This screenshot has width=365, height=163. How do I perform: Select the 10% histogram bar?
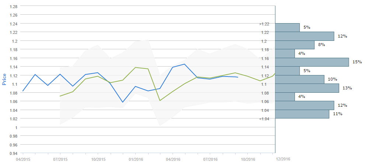pos(300,79)
